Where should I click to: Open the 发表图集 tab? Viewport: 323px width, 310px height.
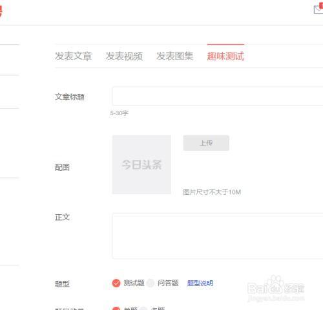coord(174,56)
